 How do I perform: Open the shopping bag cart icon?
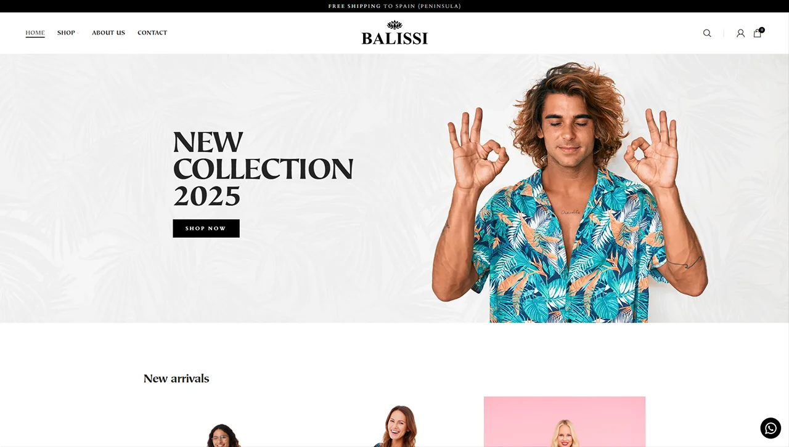pos(757,33)
